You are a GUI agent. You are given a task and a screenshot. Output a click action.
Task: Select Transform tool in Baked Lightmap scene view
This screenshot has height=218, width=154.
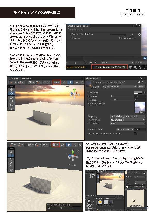pos(11,170)
